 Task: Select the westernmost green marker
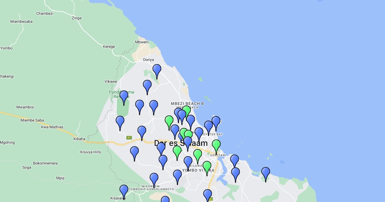coord(169,122)
